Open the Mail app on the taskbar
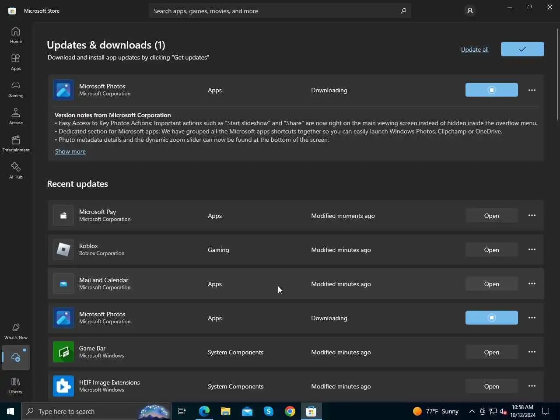This screenshot has height=420, width=560. [247, 411]
